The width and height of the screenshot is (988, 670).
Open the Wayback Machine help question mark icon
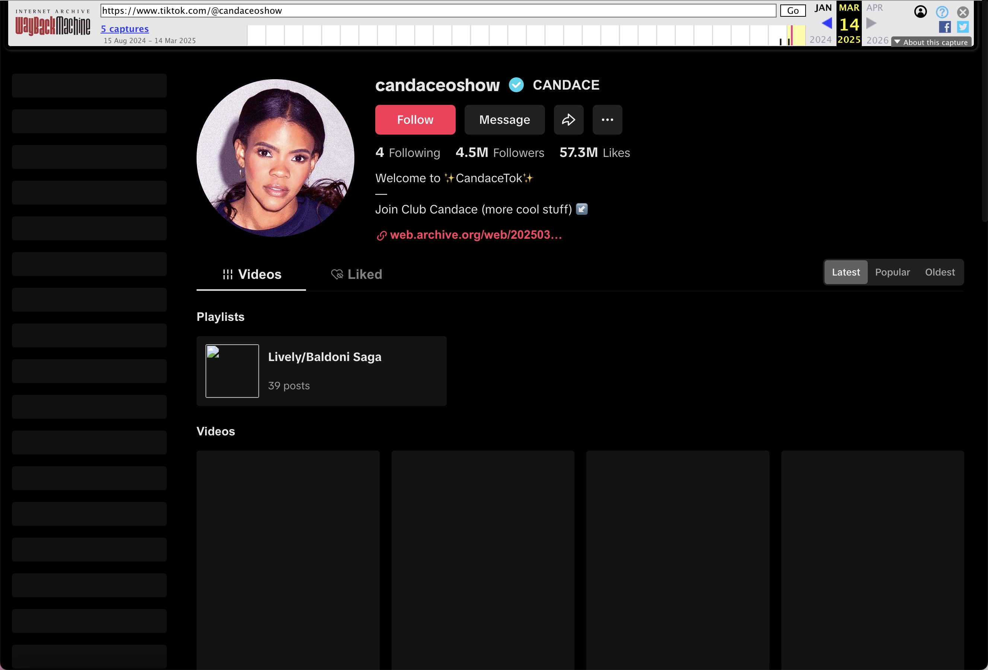tap(942, 12)
